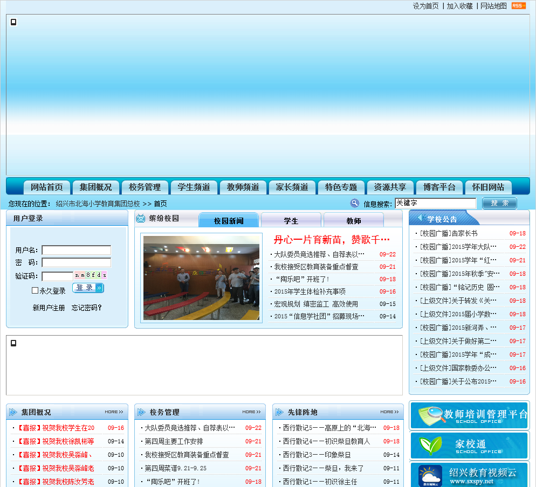Click the 新用户注册 link
This screenshot has width=536, height=487.
pos(49,308)
